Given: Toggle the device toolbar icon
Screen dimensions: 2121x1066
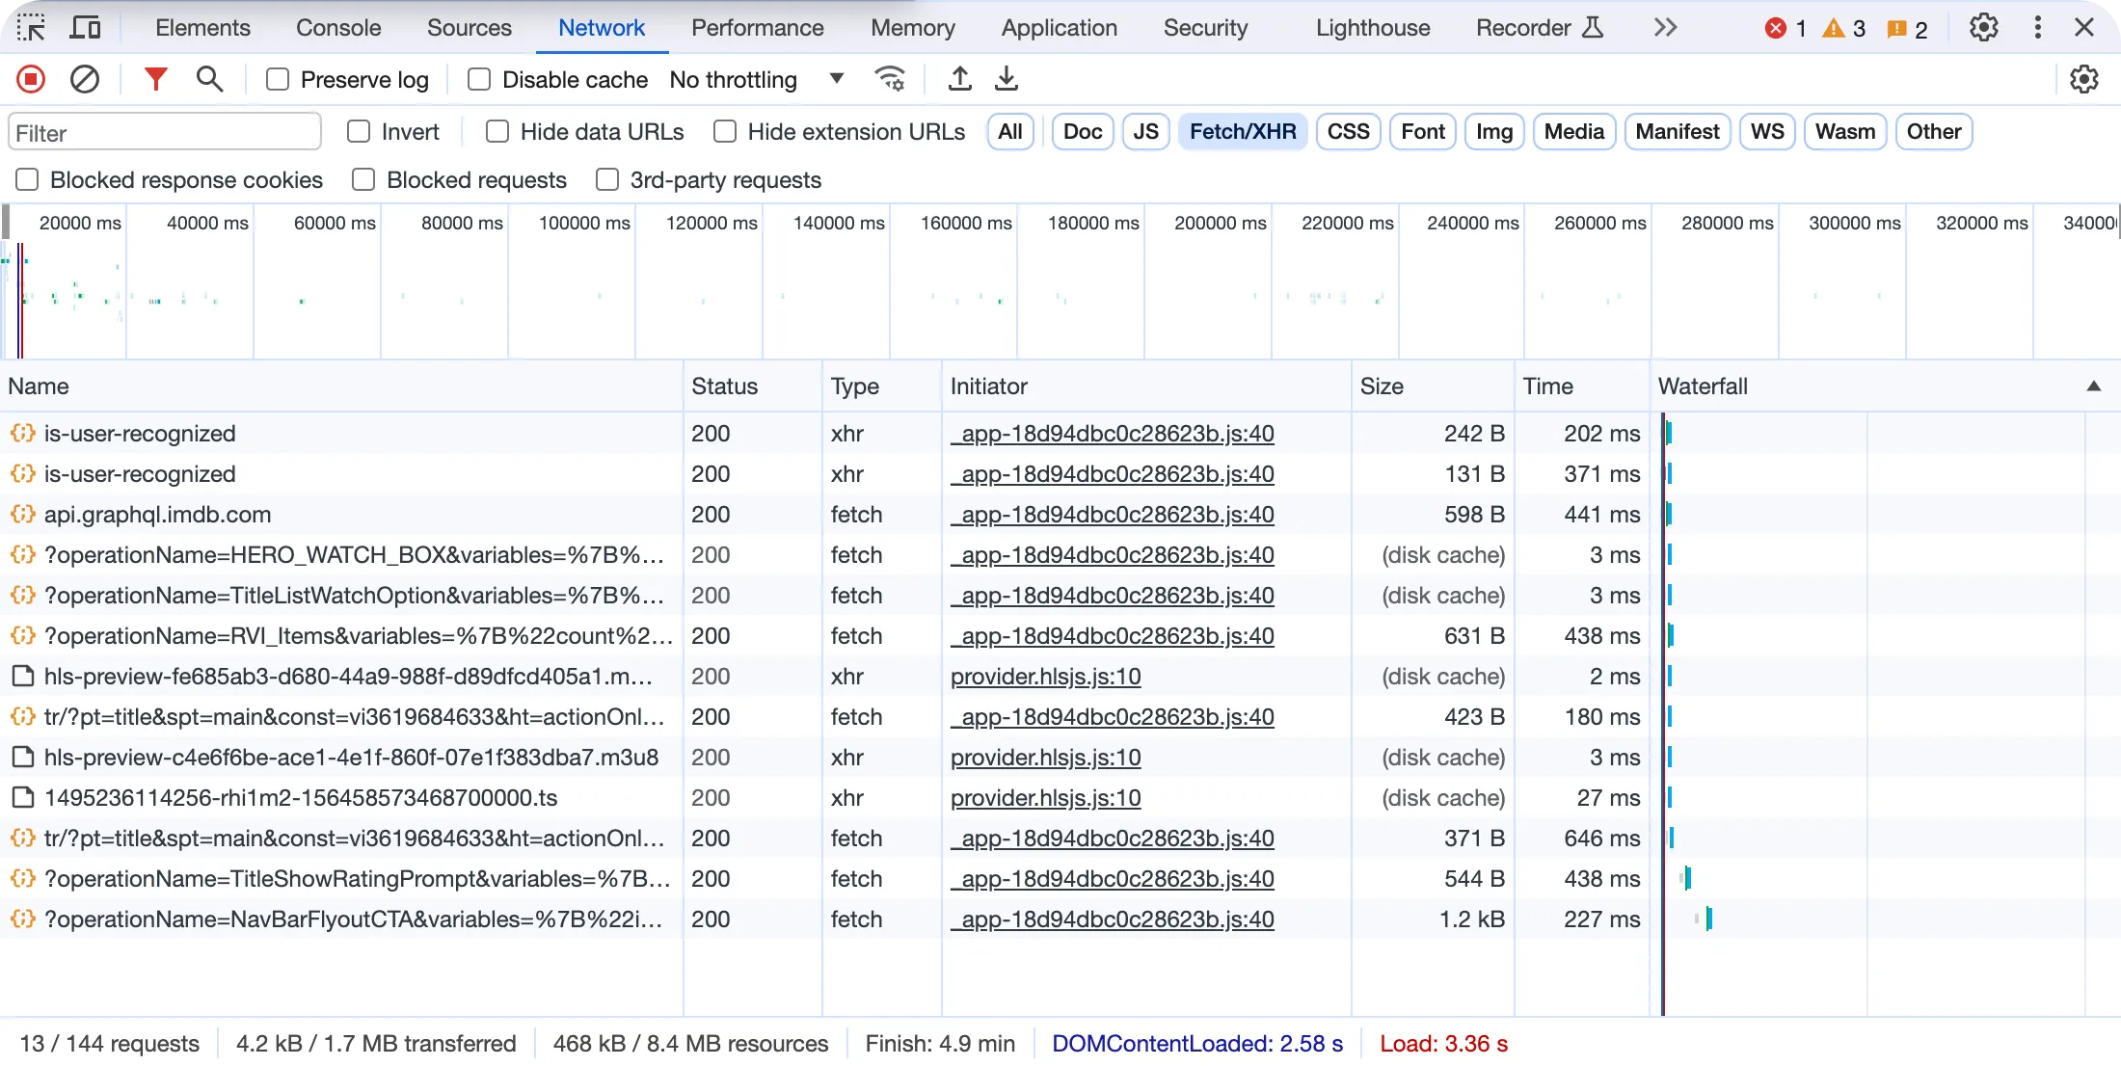Looking at the screenshot, I should (85, 28).
